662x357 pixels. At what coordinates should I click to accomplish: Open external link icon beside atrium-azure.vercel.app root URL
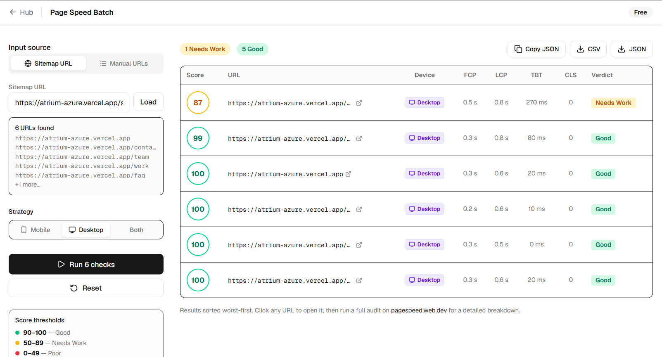tap(348, 174)
